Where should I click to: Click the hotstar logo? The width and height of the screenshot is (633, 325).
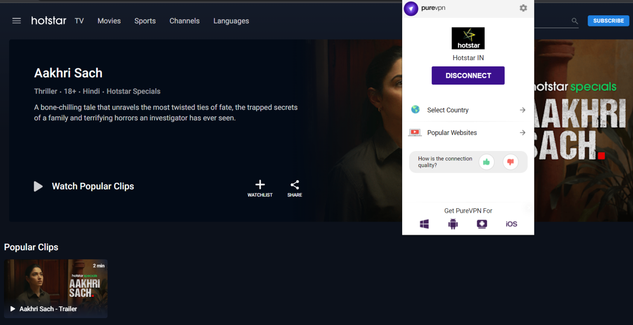click(x=49, y=21)
